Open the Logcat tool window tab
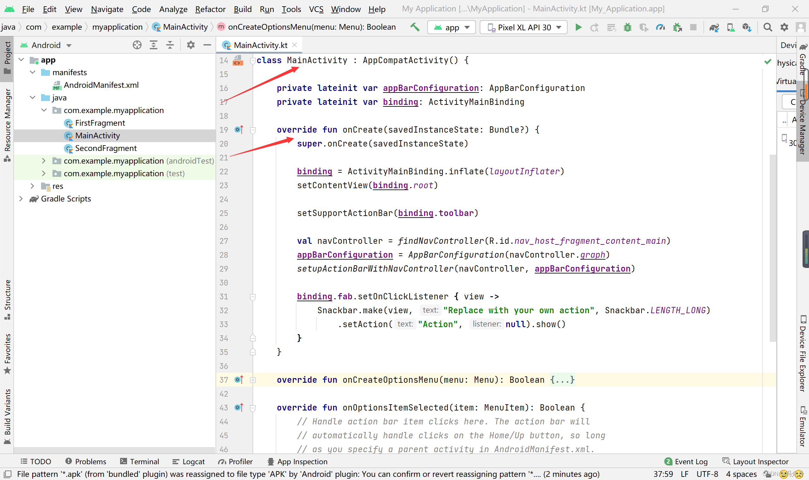Viewport: 809px width, 480px height. click(188, 462)
